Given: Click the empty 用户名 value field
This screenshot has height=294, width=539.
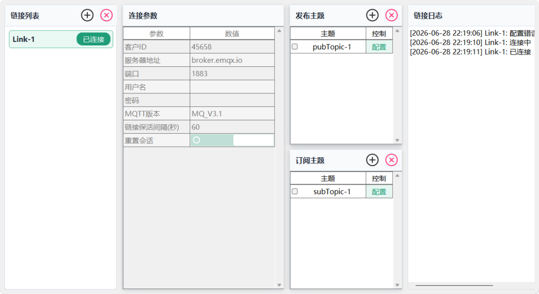Looking at the screenshot, I should [232, 87].
